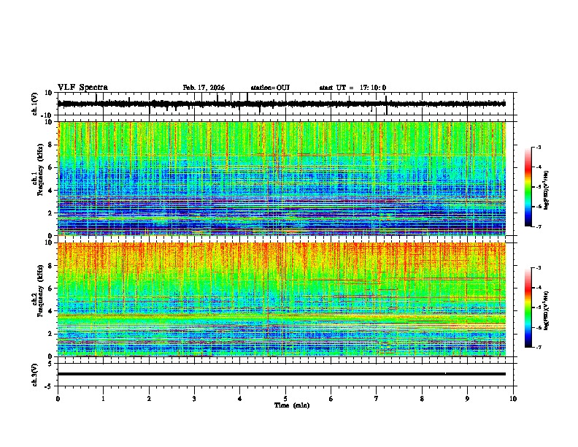Click the -7 label on ch.2 color bar
The width and height of the screenshot is (578, 447).
pyautogui.click(x=539, y=348)
